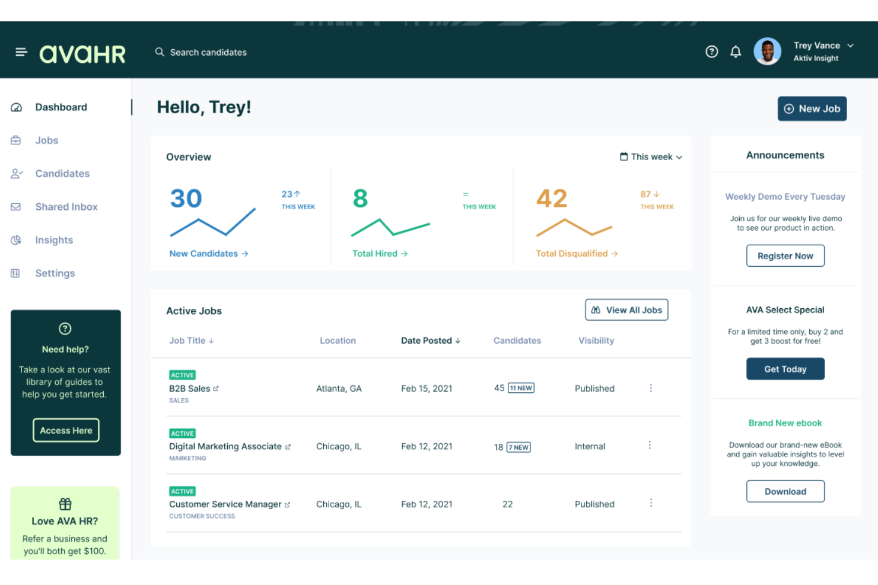Open the This week time range dropdown
The image size is (878, 585).
[651, 156]
